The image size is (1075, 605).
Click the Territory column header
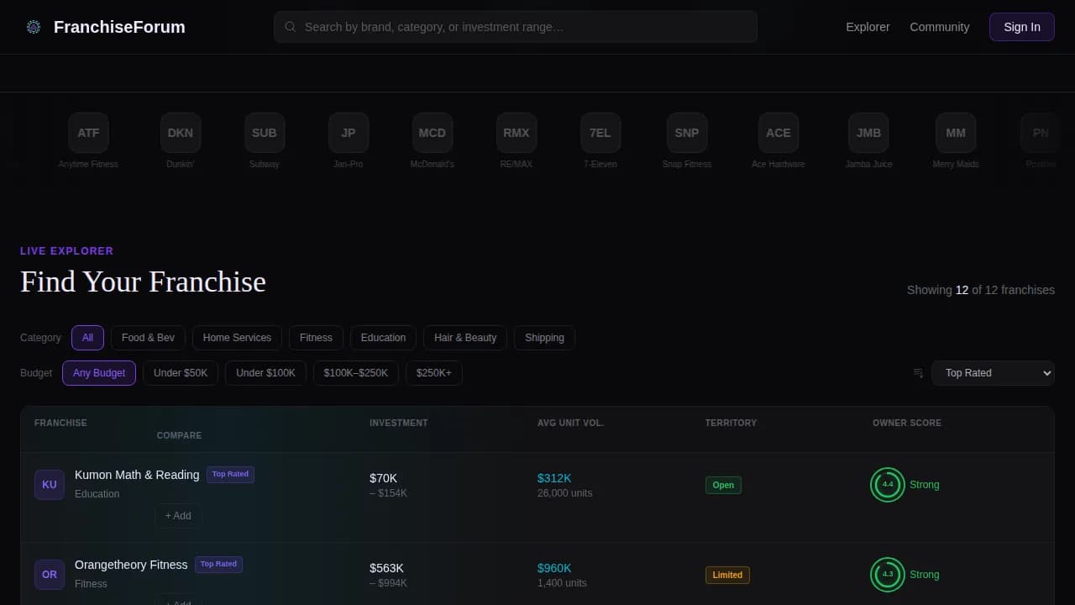coord(731,423)
